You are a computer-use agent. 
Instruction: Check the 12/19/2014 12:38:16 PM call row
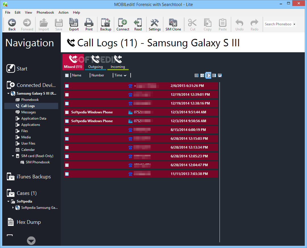coord(67,103)
